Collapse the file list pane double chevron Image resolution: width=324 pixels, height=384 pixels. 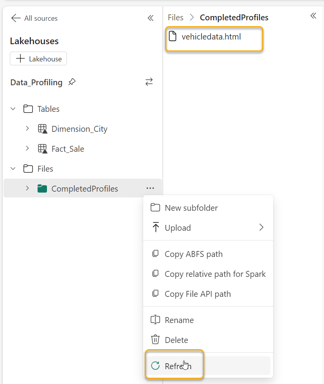313,16
